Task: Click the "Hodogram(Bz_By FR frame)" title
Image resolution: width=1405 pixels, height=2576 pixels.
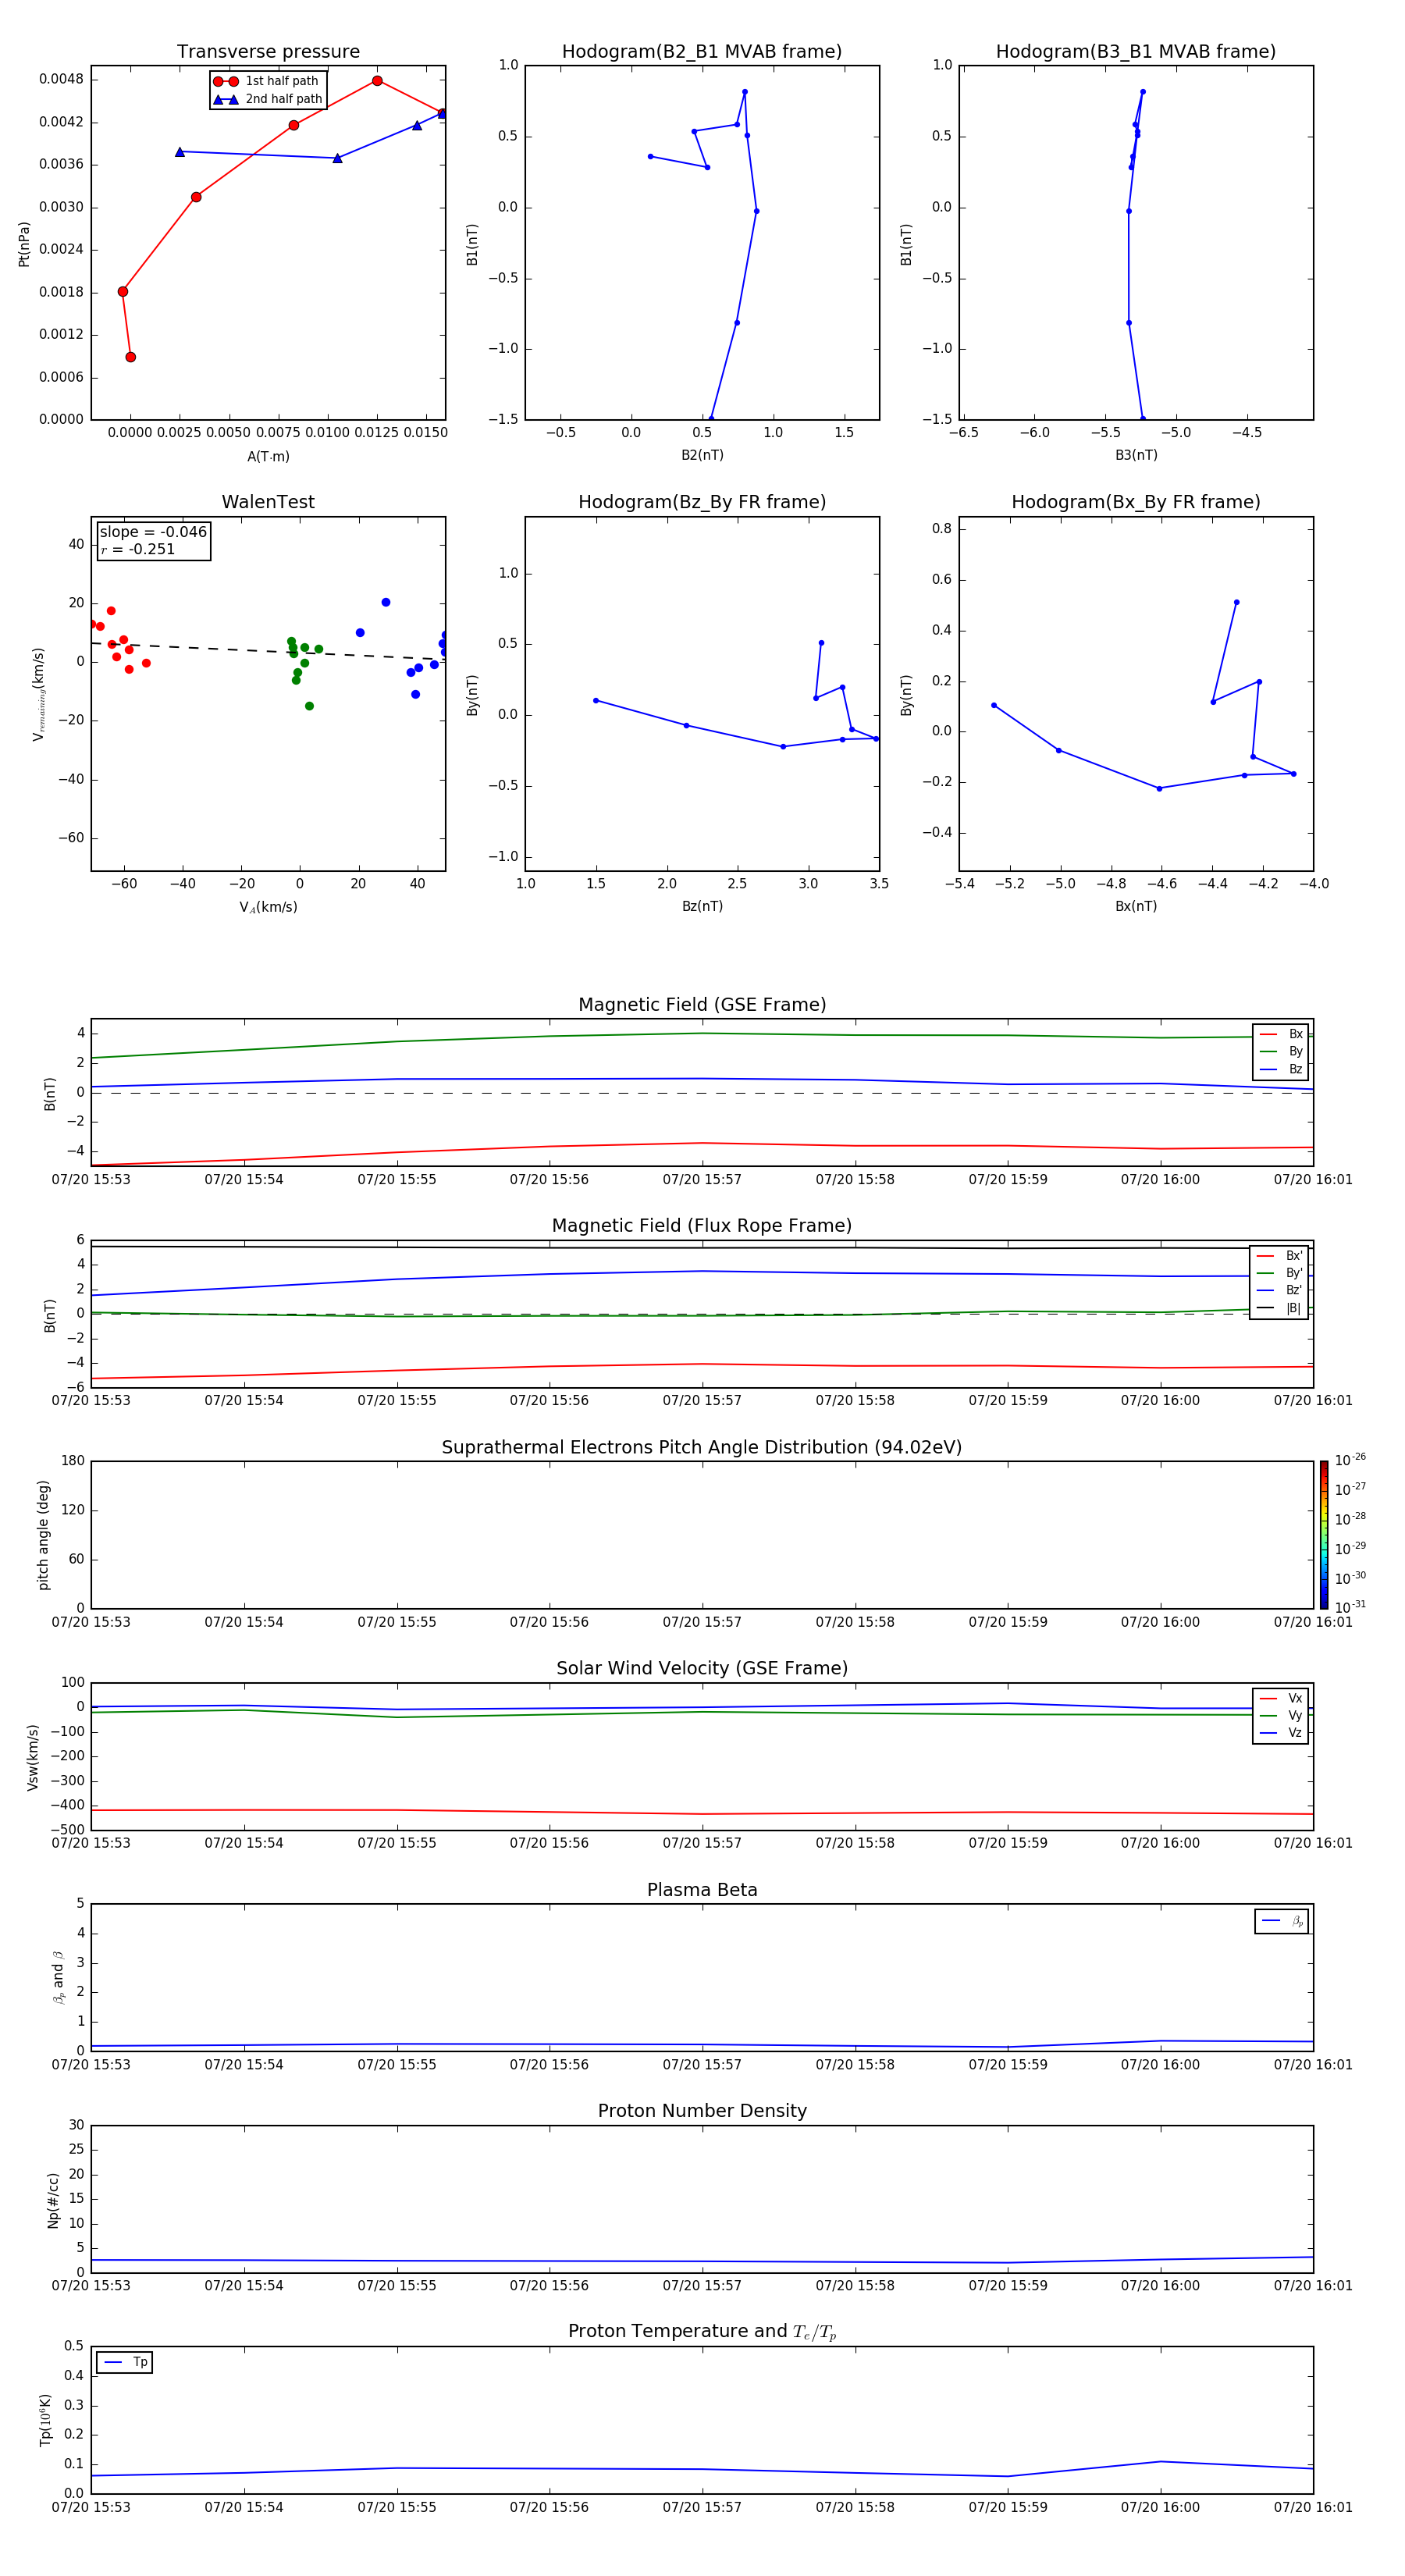Action: [702, 502]
